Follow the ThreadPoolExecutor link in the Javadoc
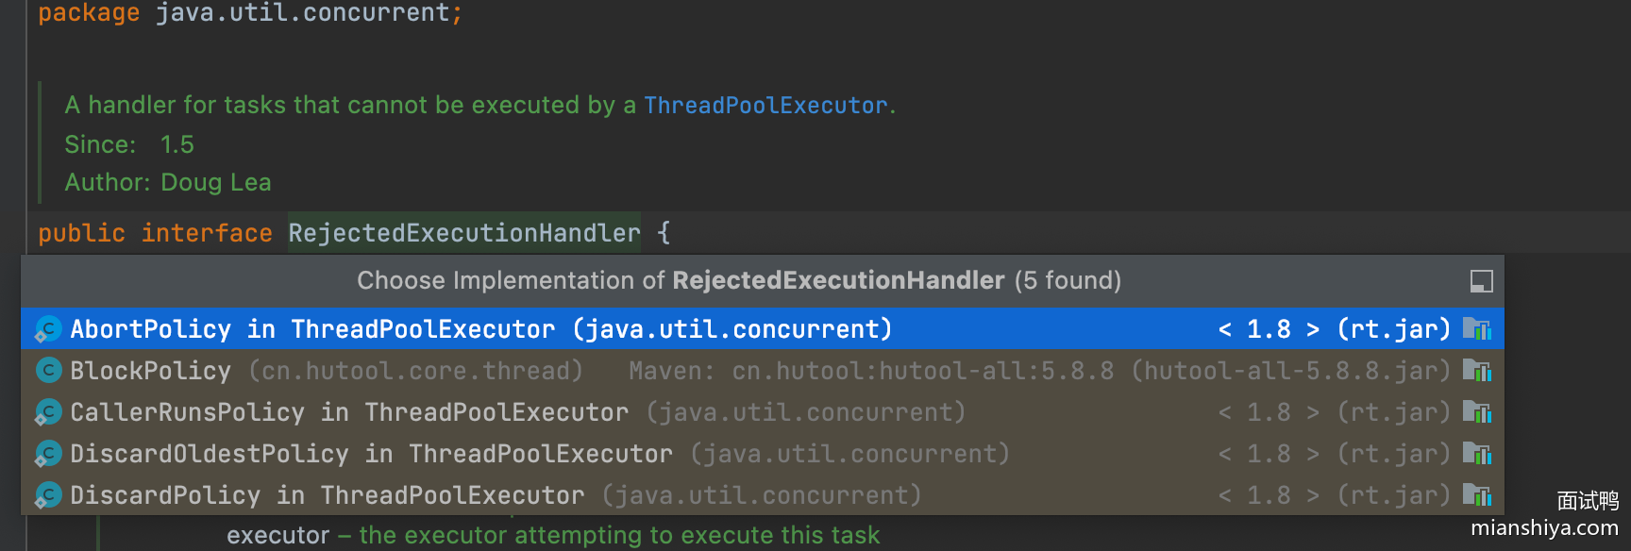1631x551 pixels. coord(765,105)
